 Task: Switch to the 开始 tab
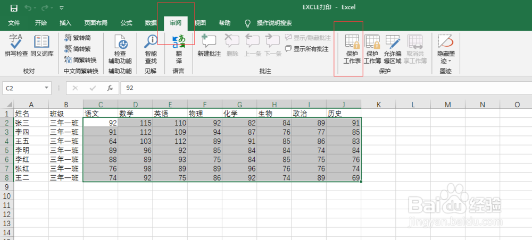41,23
